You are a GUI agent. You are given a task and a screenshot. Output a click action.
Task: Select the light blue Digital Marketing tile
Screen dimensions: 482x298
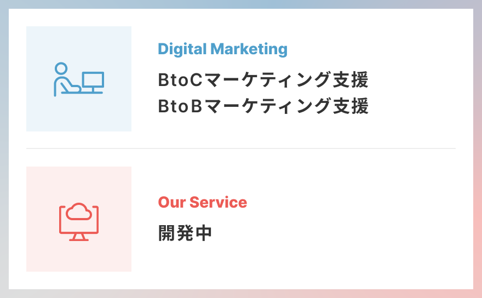tap(79, 79)
